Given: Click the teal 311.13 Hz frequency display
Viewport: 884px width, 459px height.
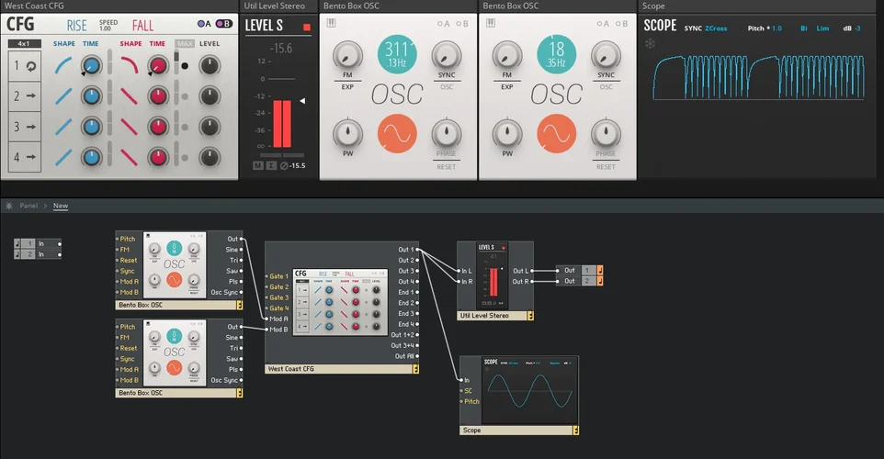Looking at the screenshot, I should tap(397, 55).
